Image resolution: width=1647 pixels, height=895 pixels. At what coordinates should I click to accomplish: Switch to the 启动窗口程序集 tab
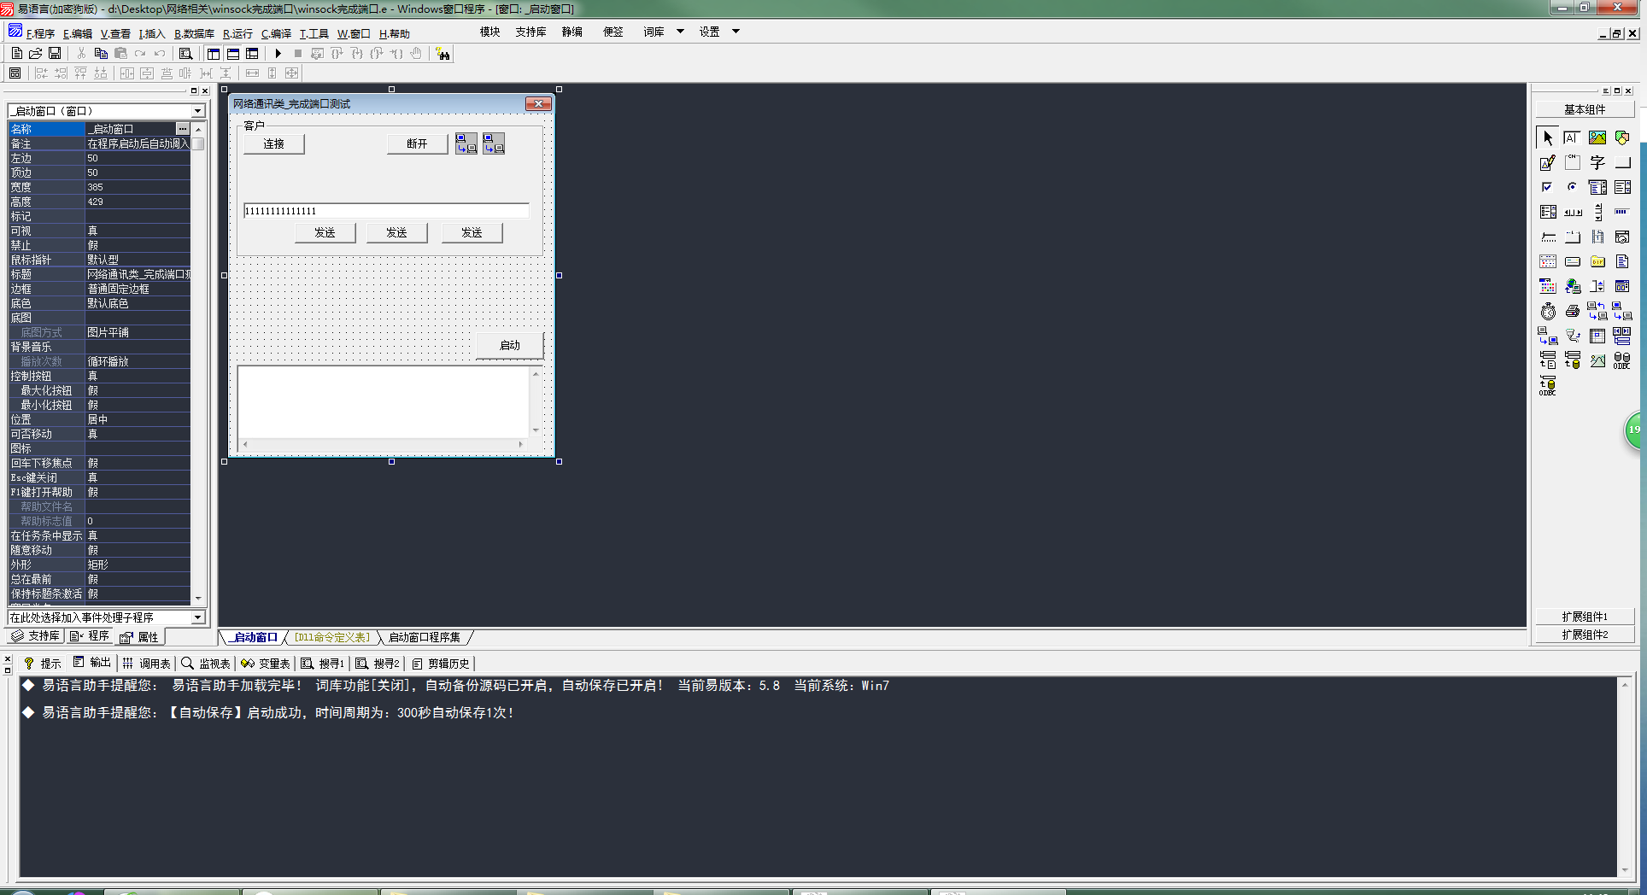tap(424, 638)
